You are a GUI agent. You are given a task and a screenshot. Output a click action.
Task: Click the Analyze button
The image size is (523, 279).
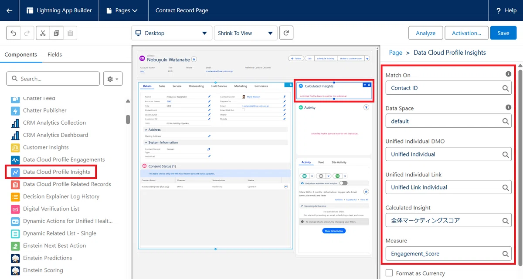pos(426,33)
